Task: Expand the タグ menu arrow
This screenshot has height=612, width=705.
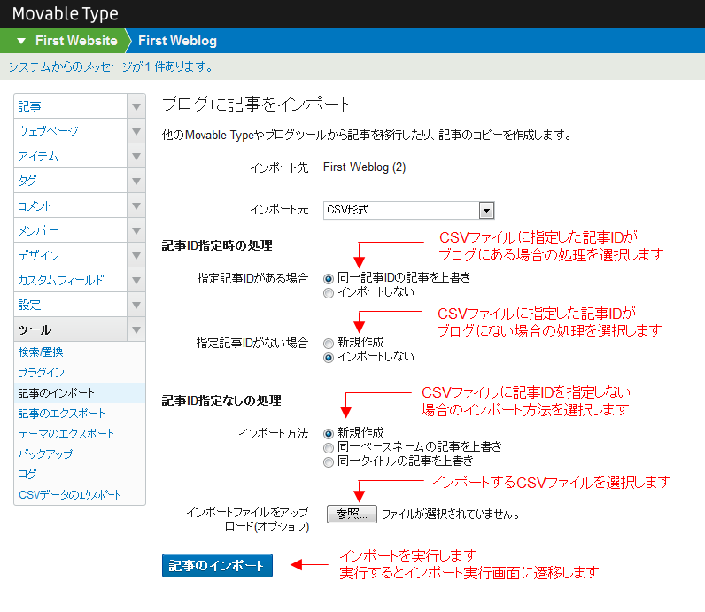Action: [136, 181]
